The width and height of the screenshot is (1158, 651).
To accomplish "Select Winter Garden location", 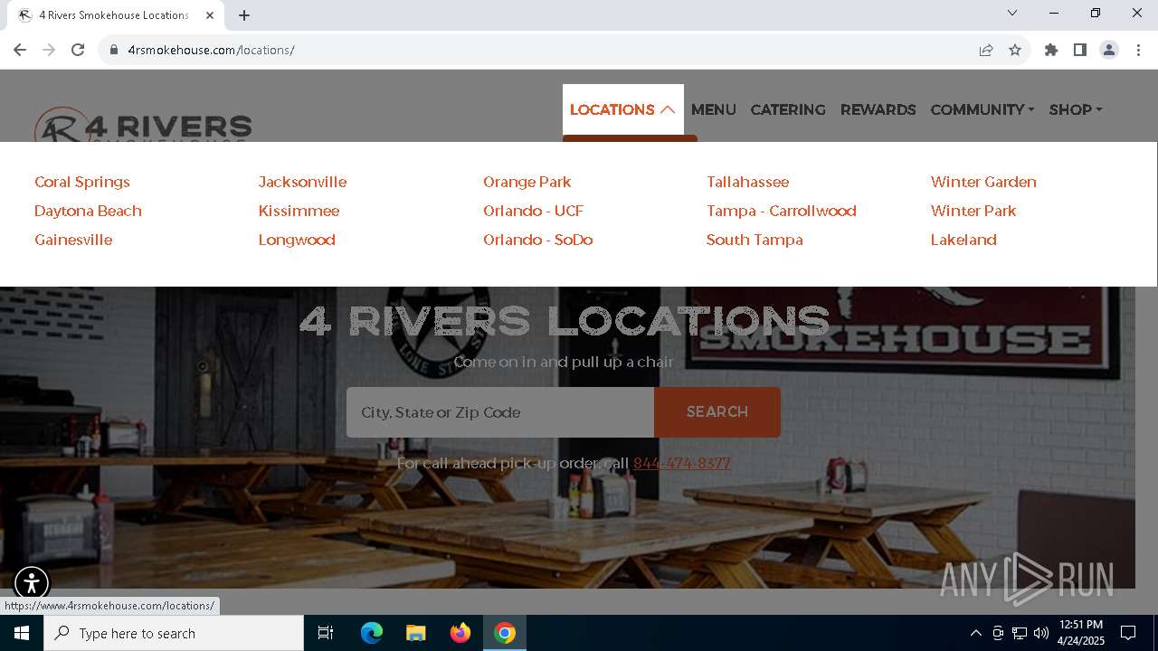I will point(983,182).
